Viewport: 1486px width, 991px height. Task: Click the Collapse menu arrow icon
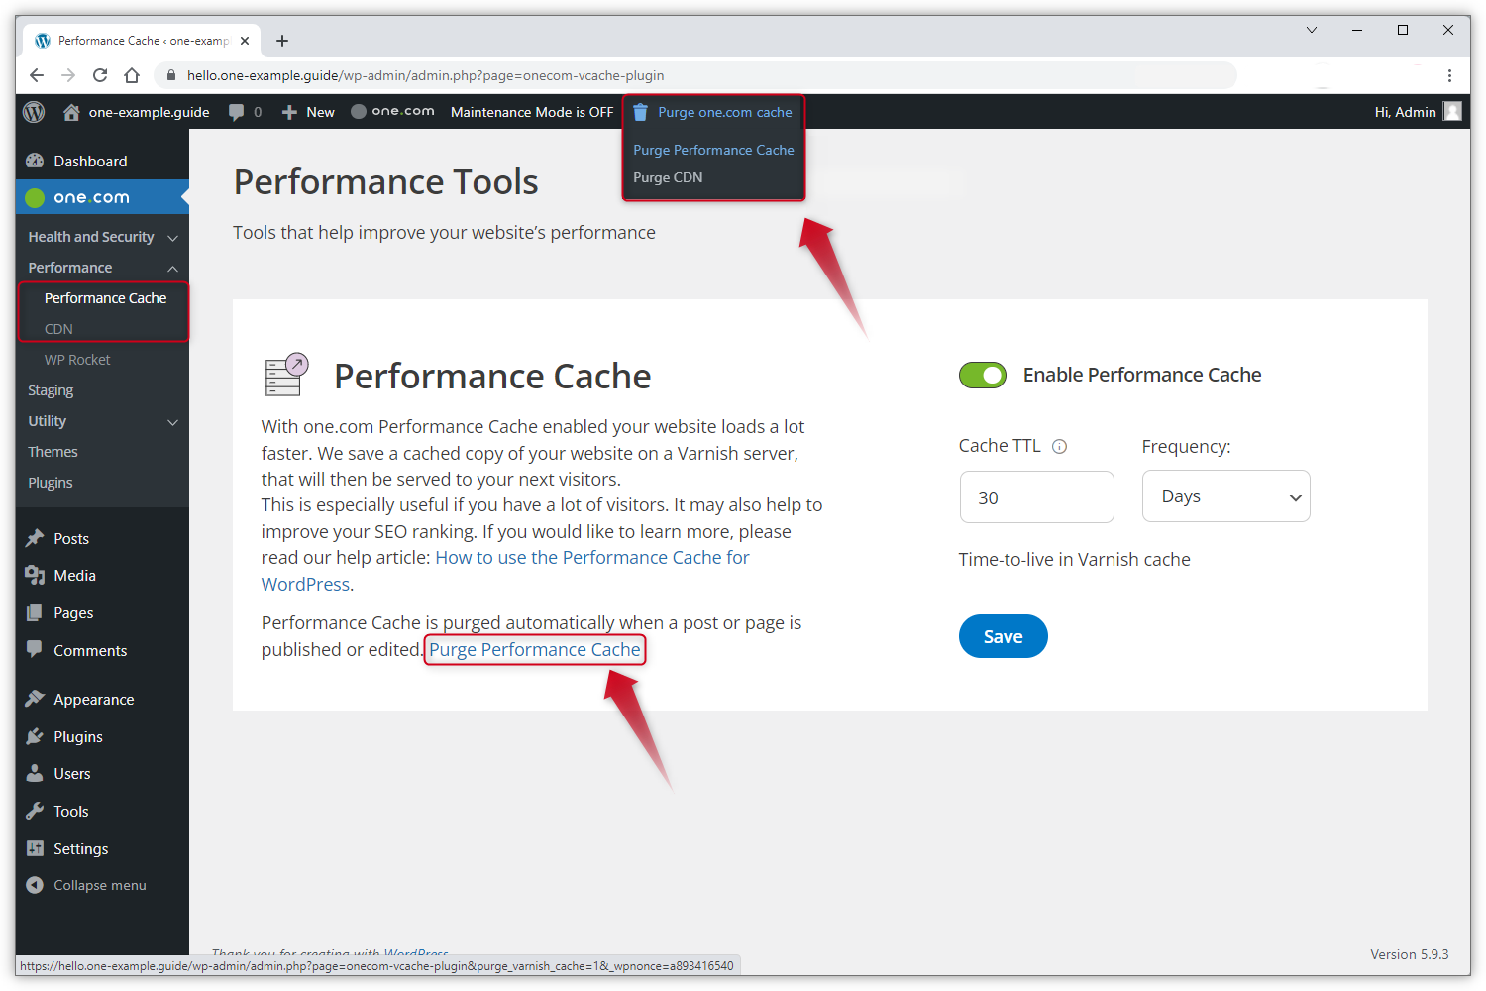pyautogui.click(x=35, y=885)
